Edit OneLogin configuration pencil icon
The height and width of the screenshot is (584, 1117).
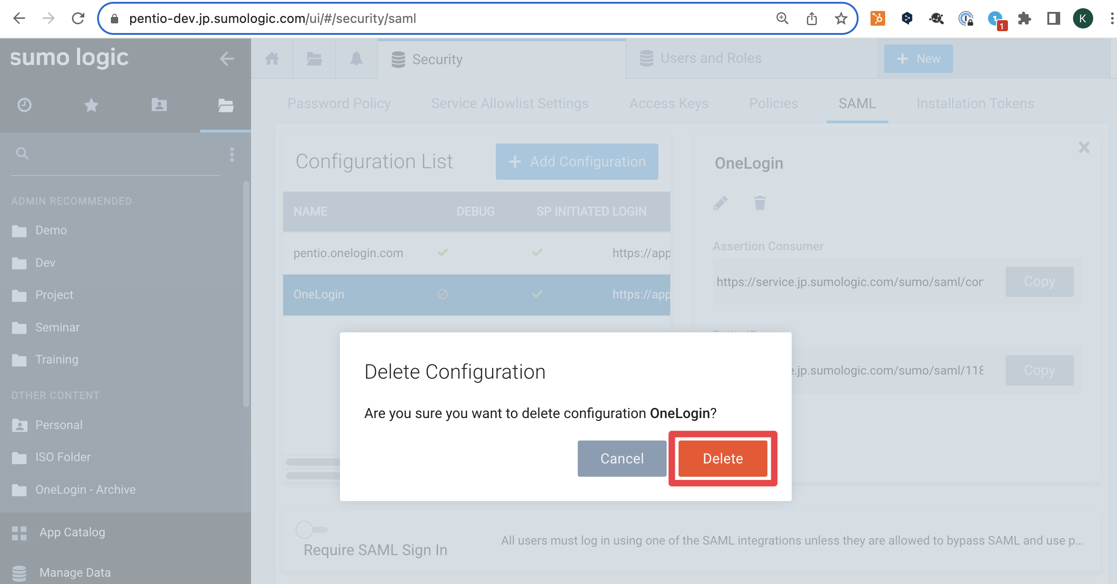tap(721, 203)
